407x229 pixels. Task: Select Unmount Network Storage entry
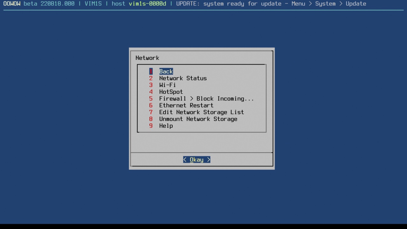198,119
